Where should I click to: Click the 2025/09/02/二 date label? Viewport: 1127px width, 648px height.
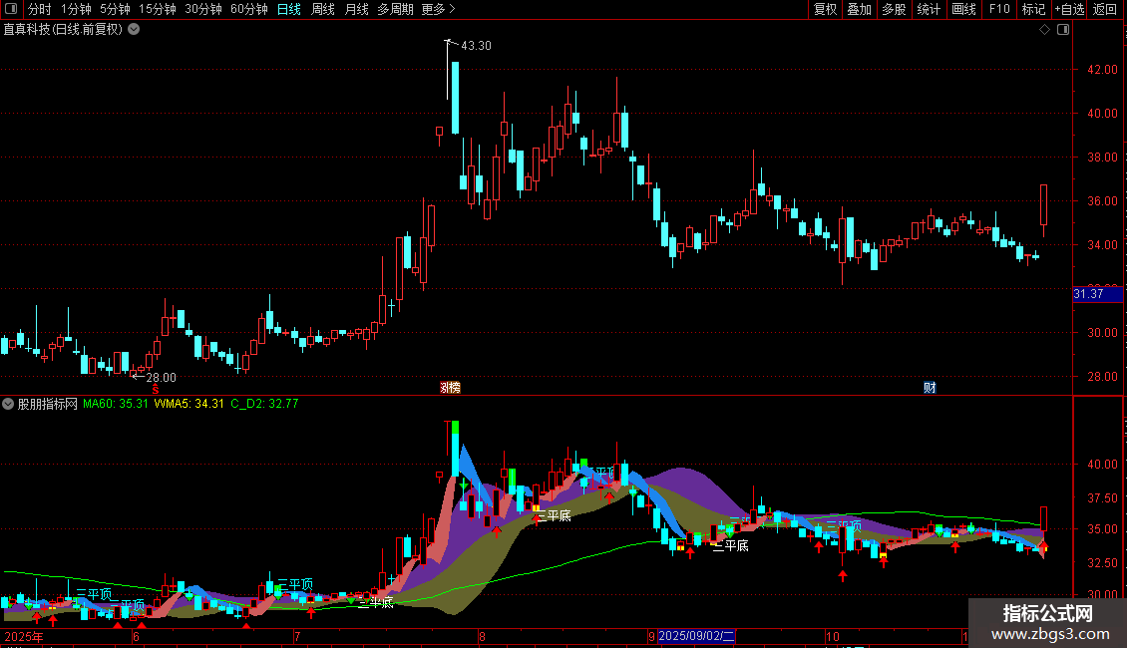696,636
